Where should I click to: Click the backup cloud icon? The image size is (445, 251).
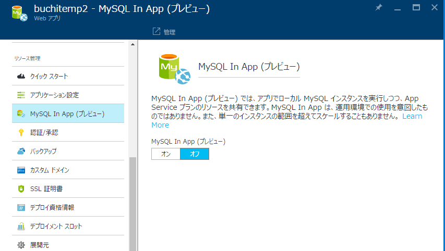coord(21,151)
